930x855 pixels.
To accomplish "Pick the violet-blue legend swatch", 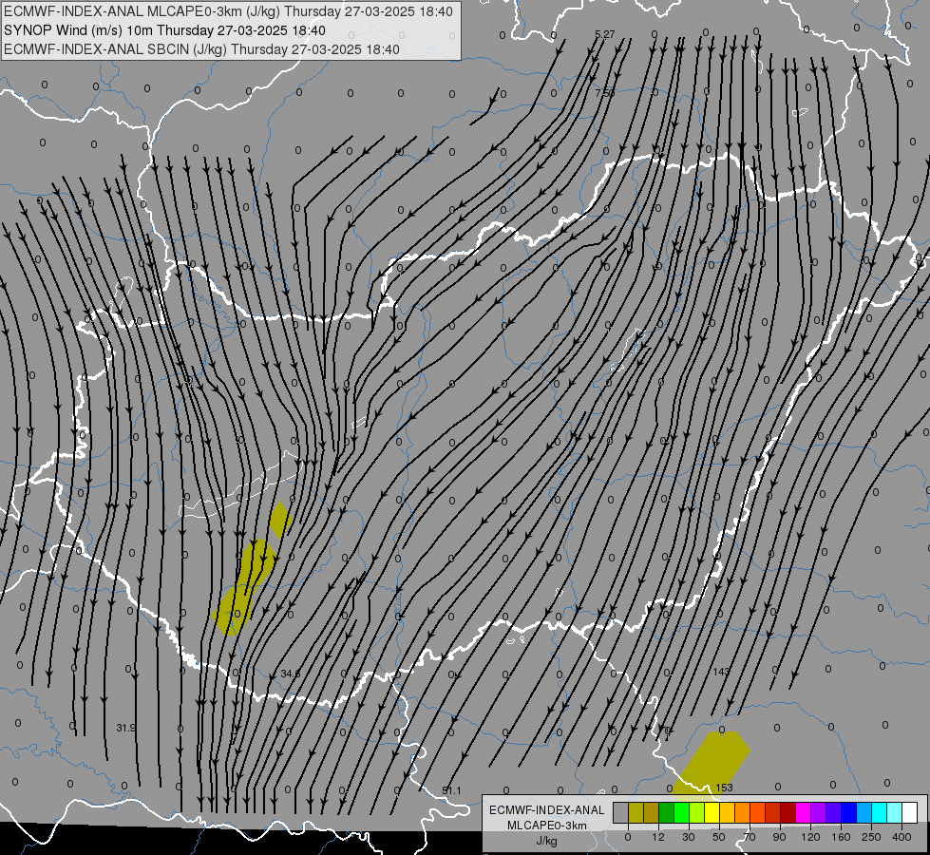I will pyautogui.click(x=834, y=812).
